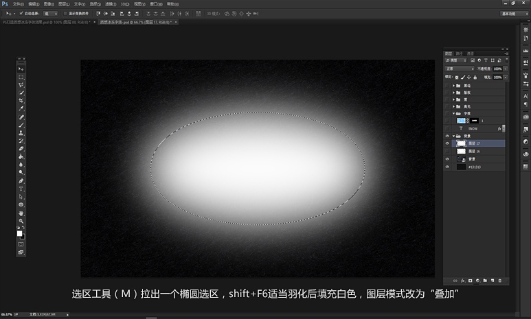531x319 pixels.
Task: Click the Rectangular Marquee tool
Action: (x=21, y=77)
